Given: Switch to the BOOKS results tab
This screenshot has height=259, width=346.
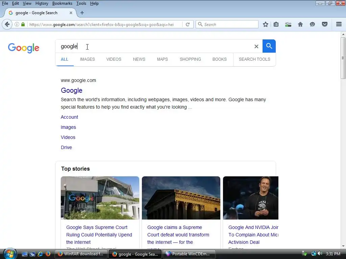Looking at the screenshot, I should [220, 59].
